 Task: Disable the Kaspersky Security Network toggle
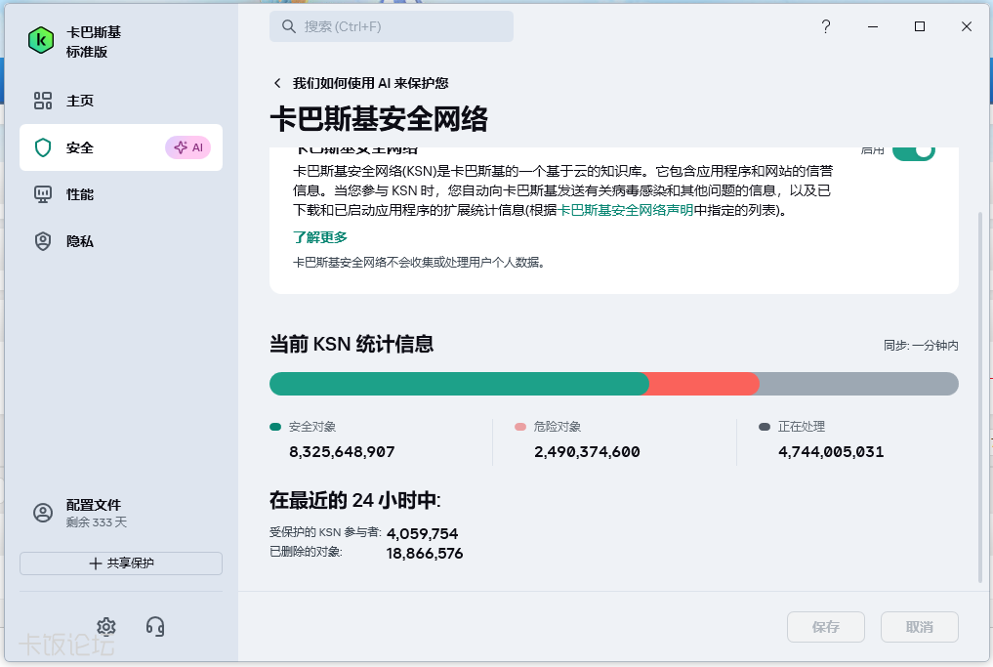tap(913, 150)
